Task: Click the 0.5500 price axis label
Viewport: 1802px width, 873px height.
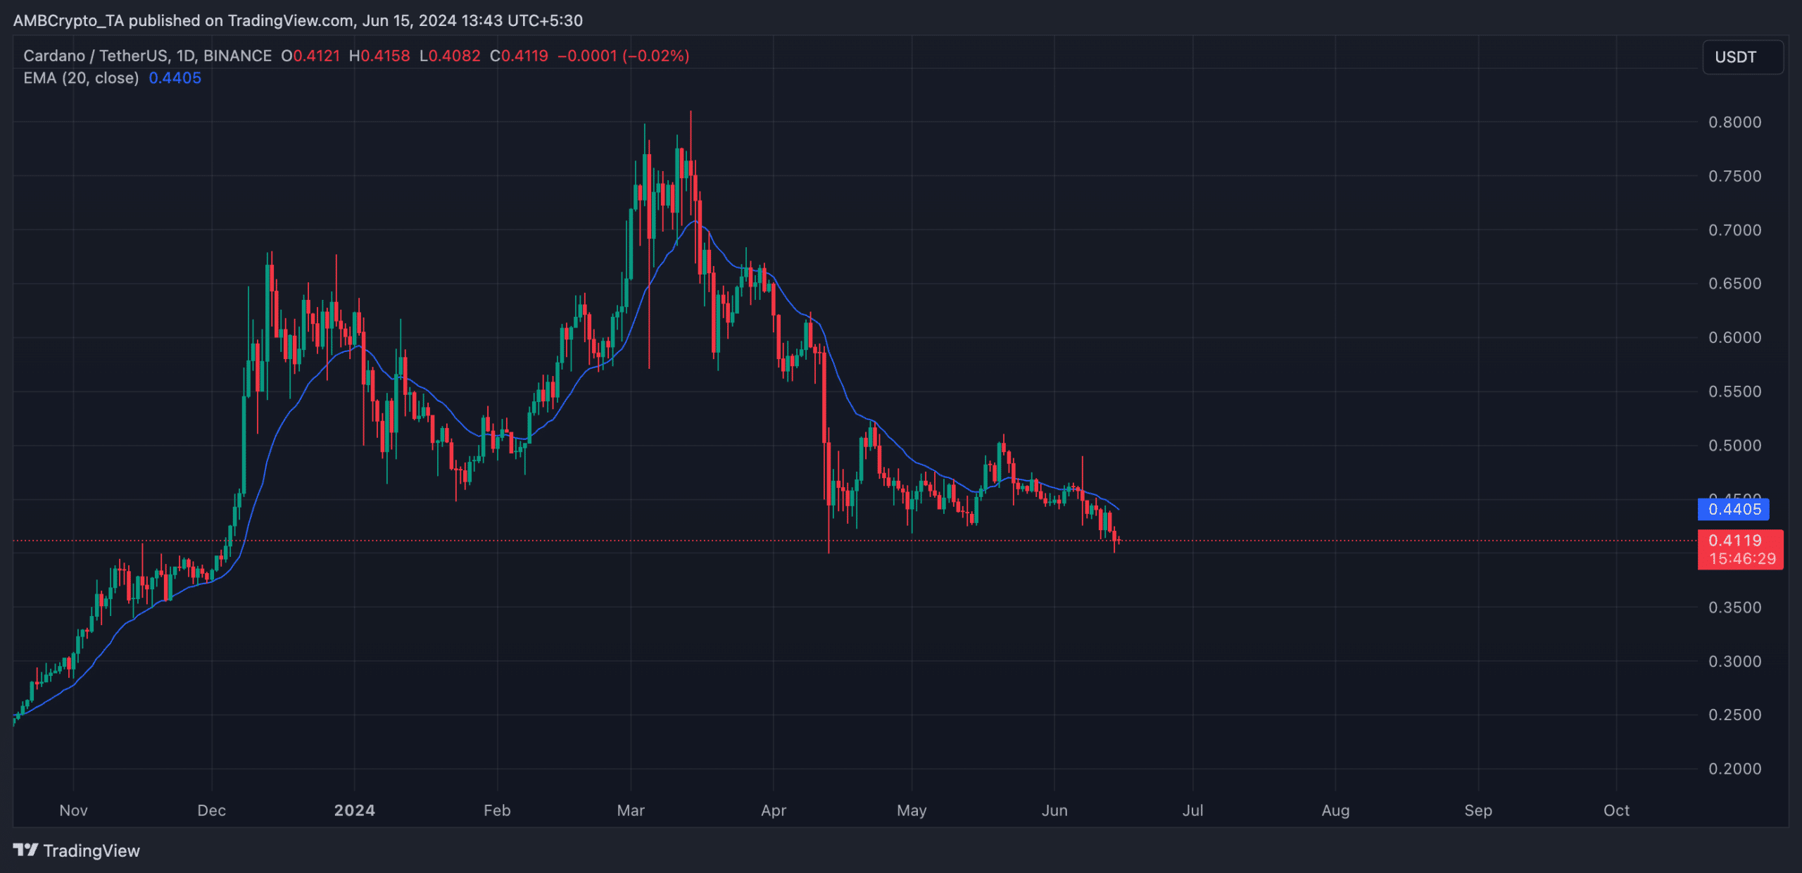Action: (x=1734, y=391)
